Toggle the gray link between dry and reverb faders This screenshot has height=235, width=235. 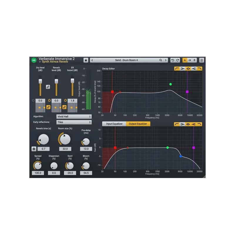pyautogui.click(x=48, y=87)
